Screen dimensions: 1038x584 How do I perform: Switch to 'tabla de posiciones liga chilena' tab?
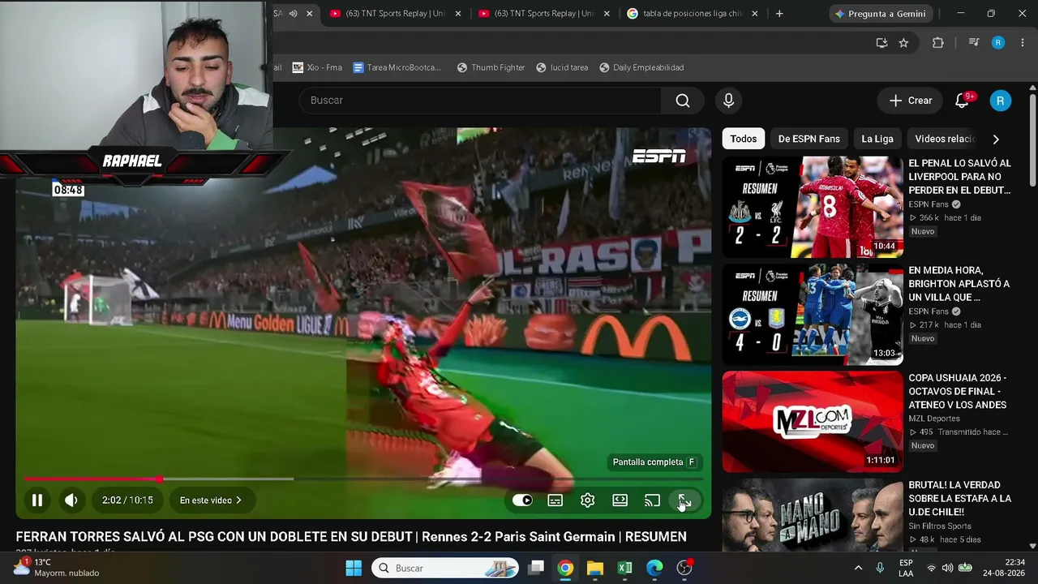pos(693,14)
